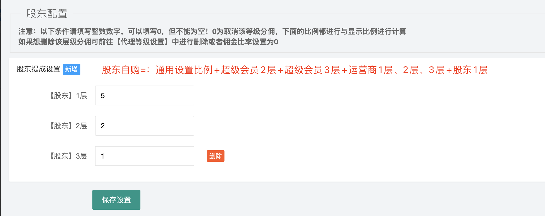Screen dimensions: 545x216
Task: 点击「新增」按钮添加股东层级
Action: (71, 70)
